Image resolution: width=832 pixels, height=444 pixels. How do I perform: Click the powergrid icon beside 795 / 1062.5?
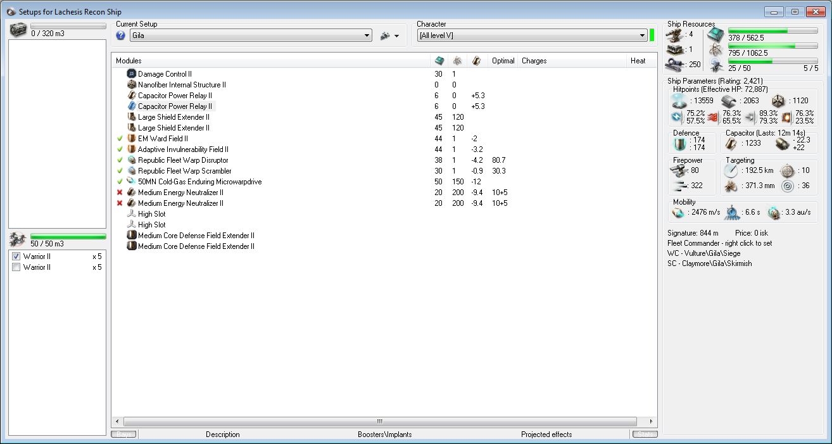(x=715, y=49)
